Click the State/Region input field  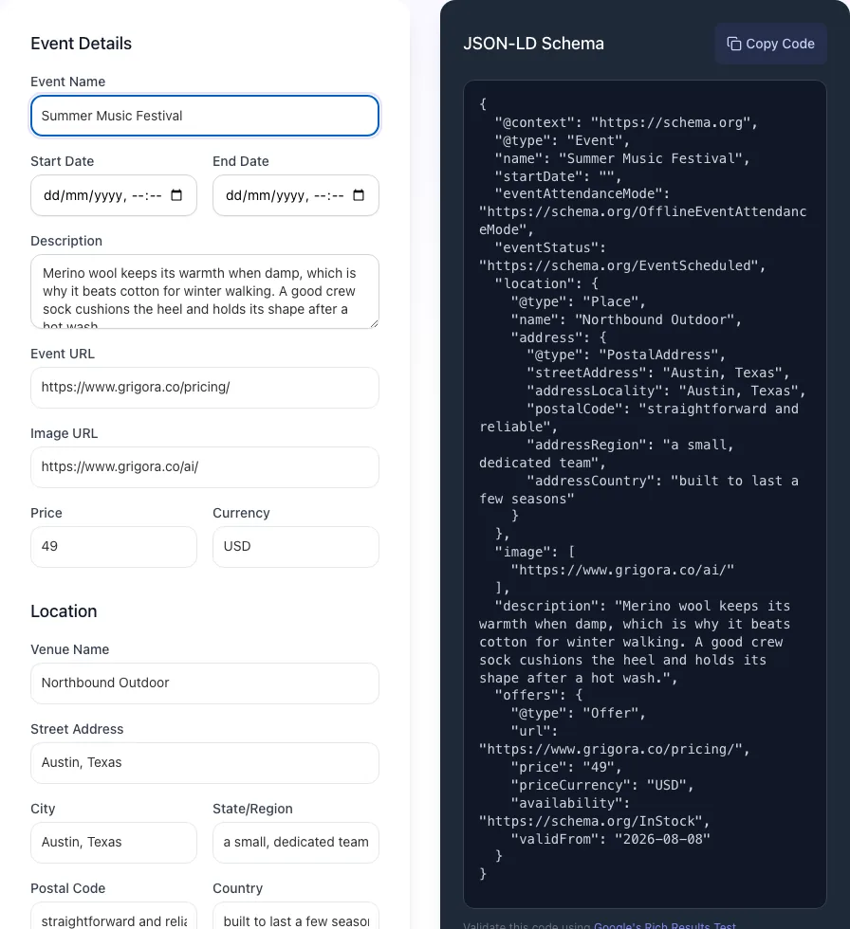296,843
